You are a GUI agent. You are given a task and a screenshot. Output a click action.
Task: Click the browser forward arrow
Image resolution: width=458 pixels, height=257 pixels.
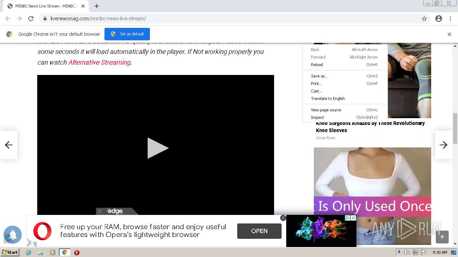(19, 19)
